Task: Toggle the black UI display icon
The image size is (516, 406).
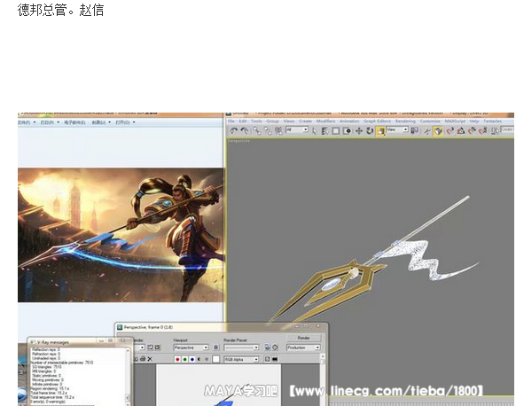Action: pyautogui.click(x=275, y=359)
